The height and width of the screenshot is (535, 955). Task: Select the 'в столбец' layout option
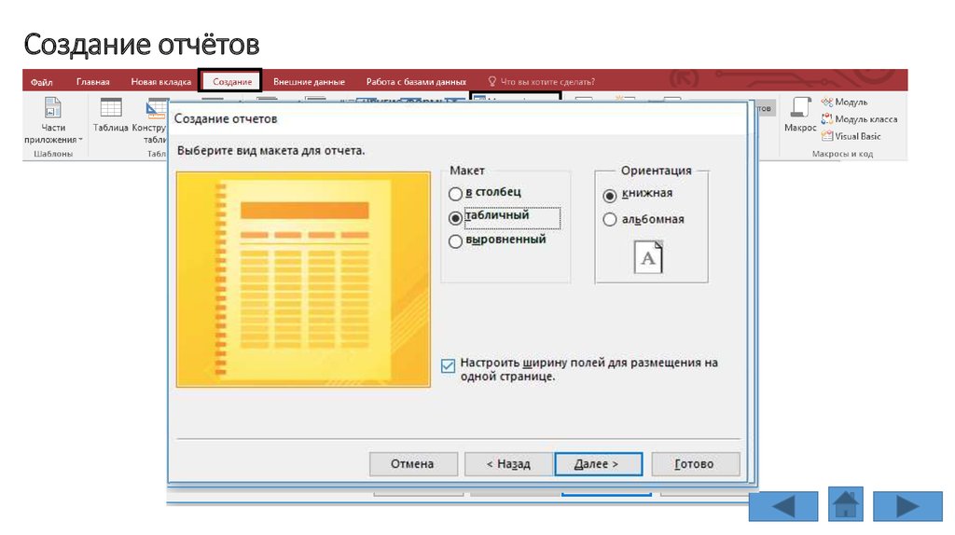click(x=455, y=194)
